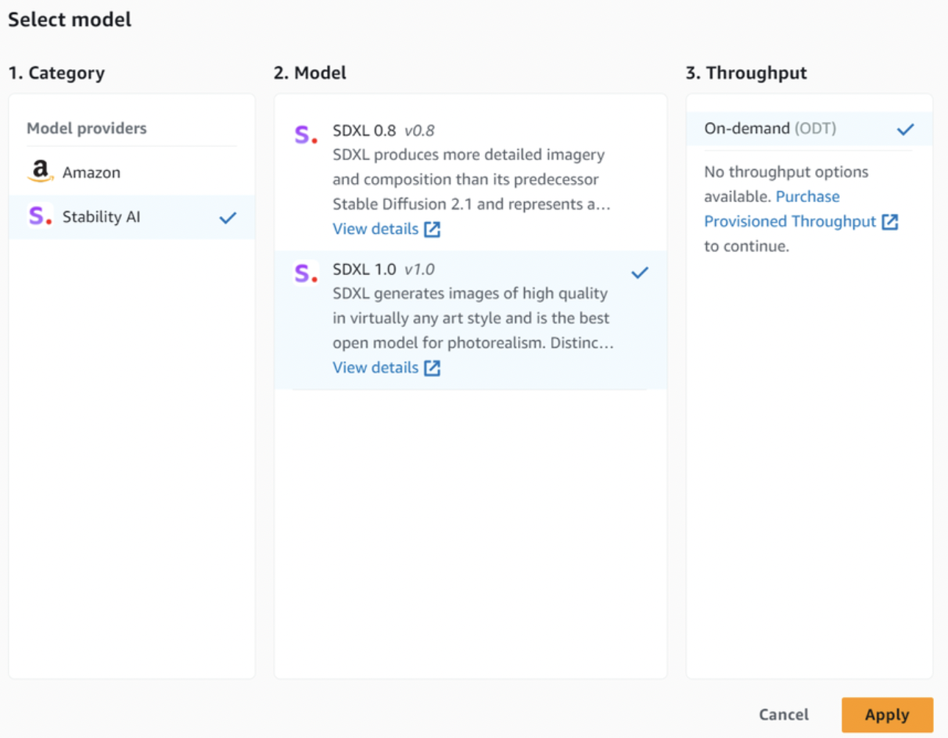The height and width of the screenshot is (738, 948).
Task: Select Stability AI provider
Action: (132, 217)
